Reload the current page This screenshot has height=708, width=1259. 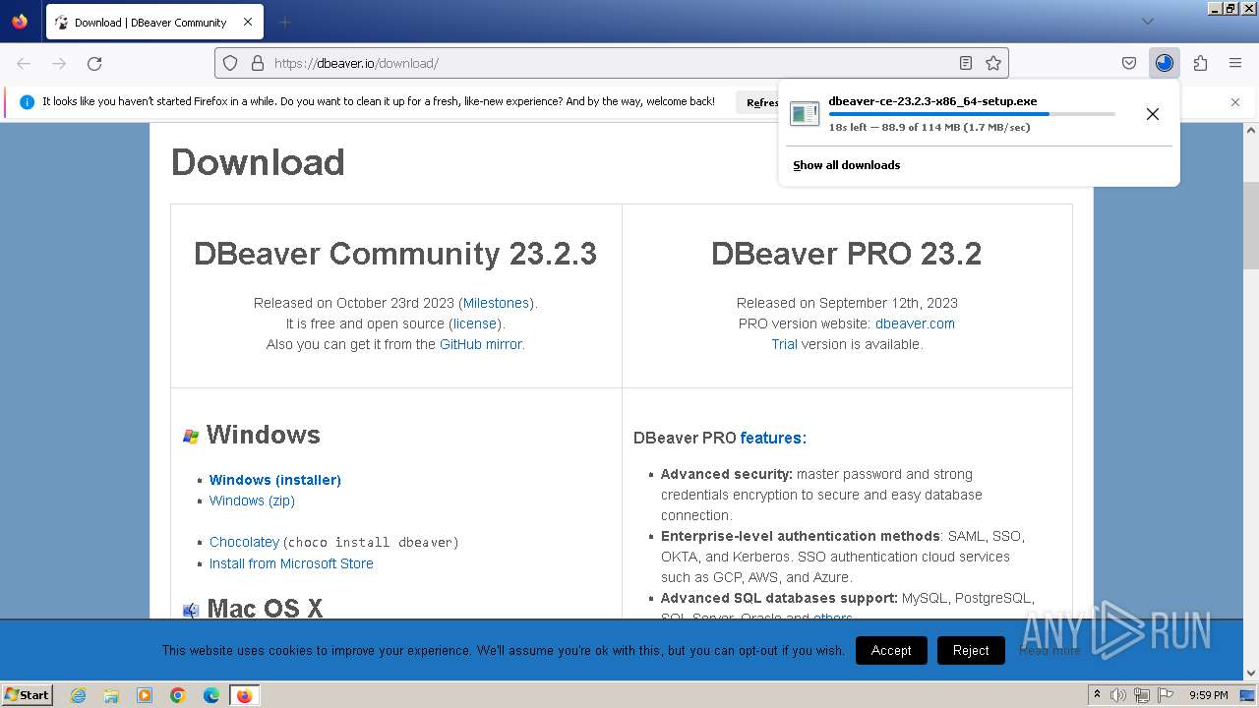coord(94,63)
